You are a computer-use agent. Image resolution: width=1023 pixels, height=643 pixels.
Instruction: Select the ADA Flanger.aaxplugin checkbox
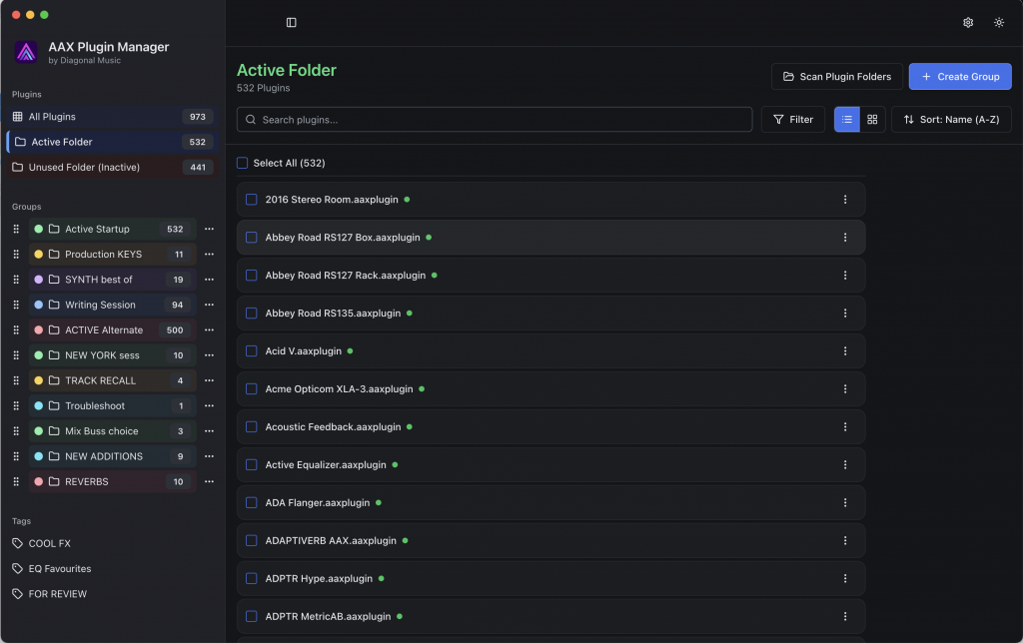(252, 503)
